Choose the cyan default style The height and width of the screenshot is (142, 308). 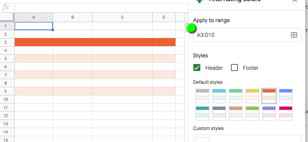click(219, 96)
